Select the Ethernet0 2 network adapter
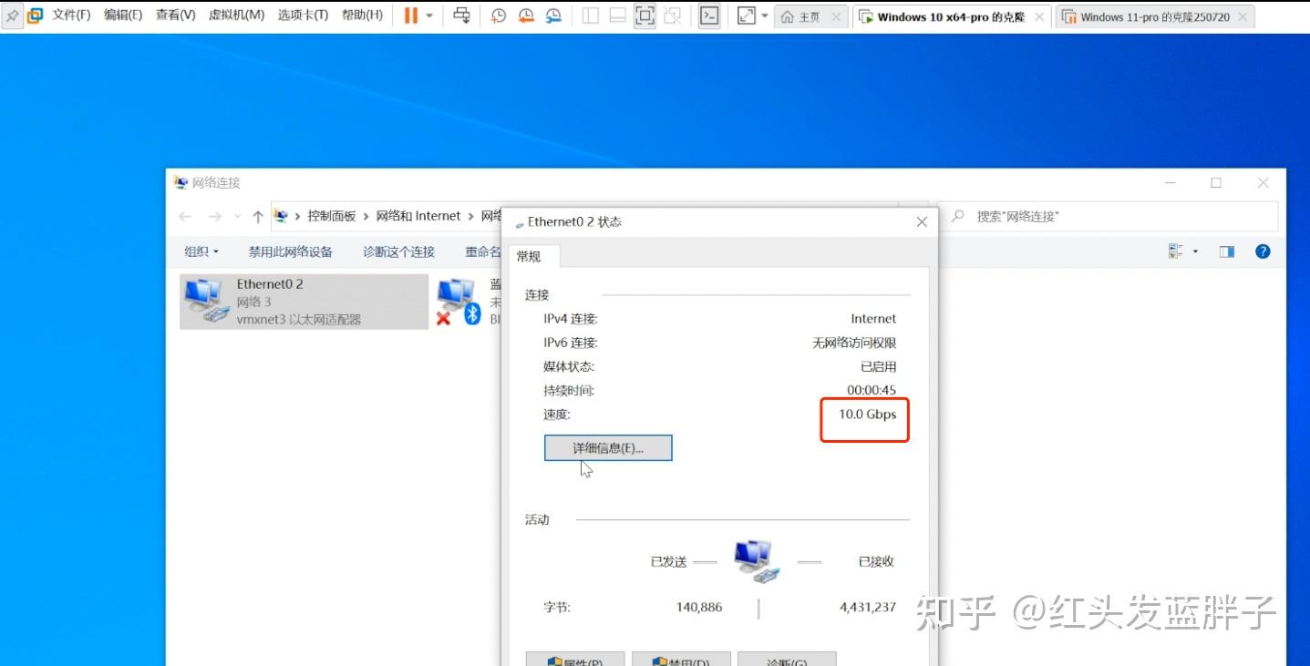 point(304,302)
